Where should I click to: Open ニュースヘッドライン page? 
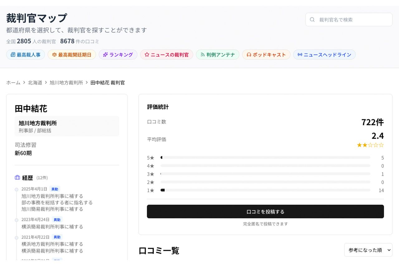324,55
